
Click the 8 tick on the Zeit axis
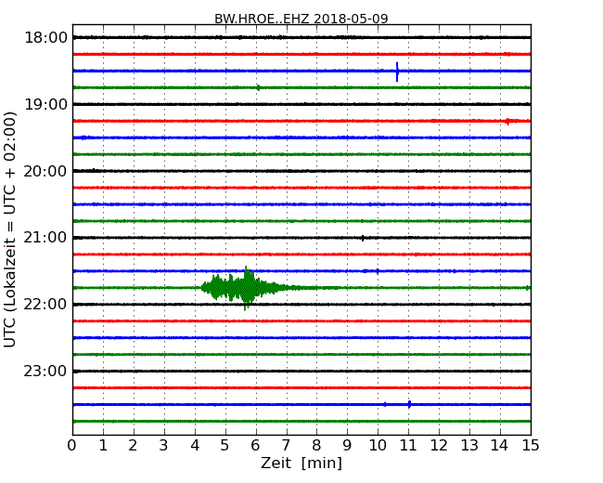pyautogui.click(x=316, y=446)
